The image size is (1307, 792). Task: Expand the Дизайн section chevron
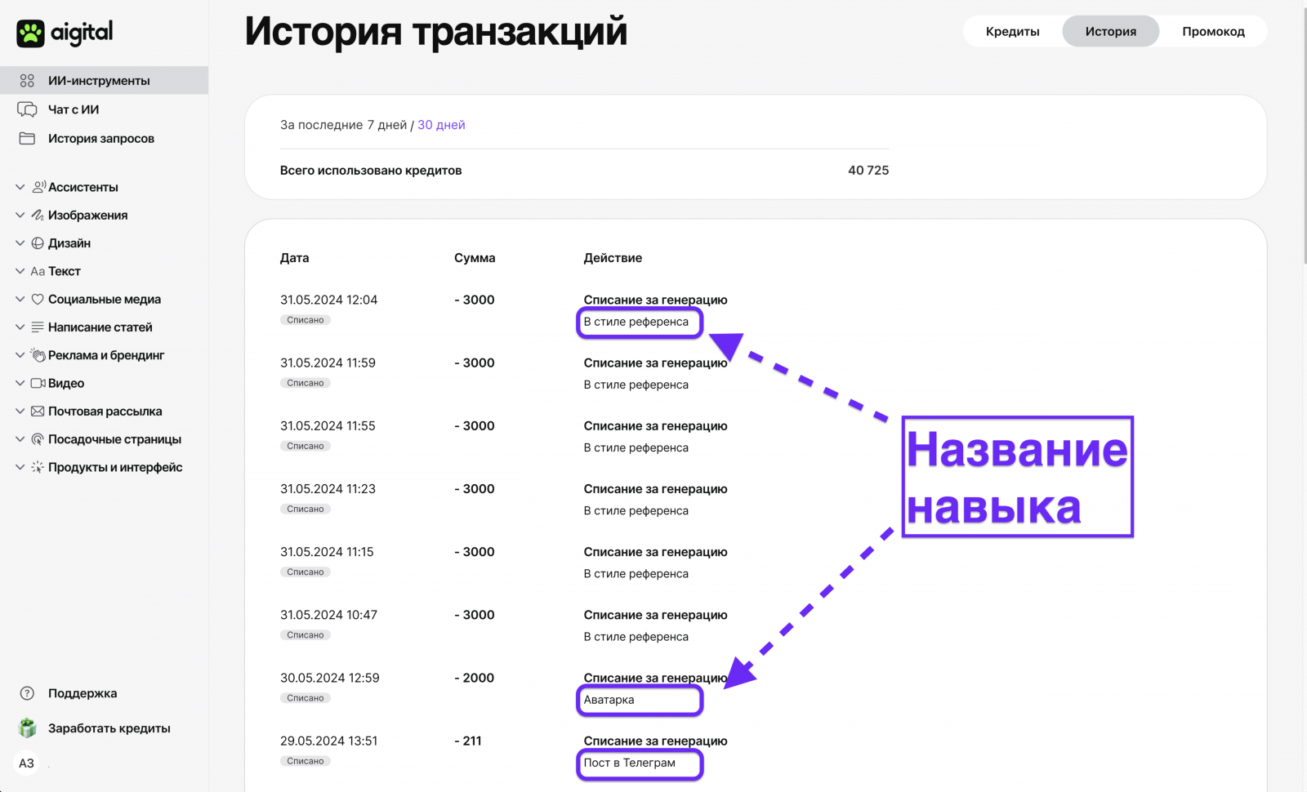pos(20,243)
